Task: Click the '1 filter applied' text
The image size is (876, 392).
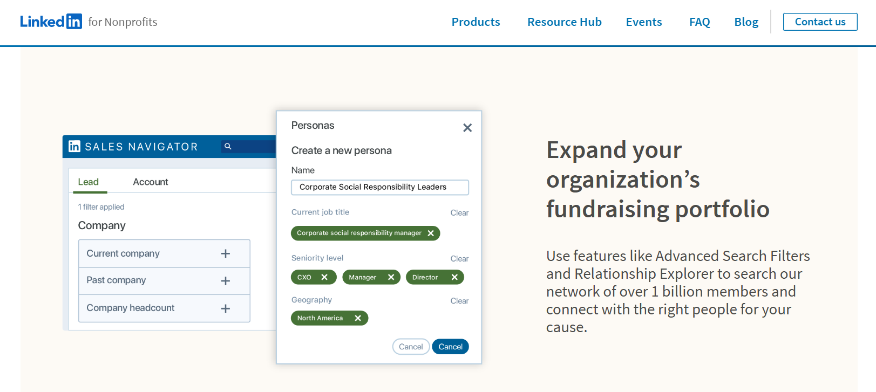Action: tap(101, 207)
